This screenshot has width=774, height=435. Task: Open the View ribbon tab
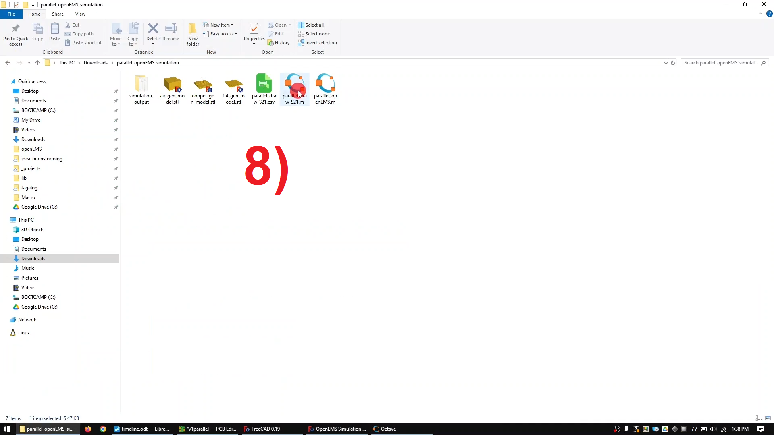(80, 14)
